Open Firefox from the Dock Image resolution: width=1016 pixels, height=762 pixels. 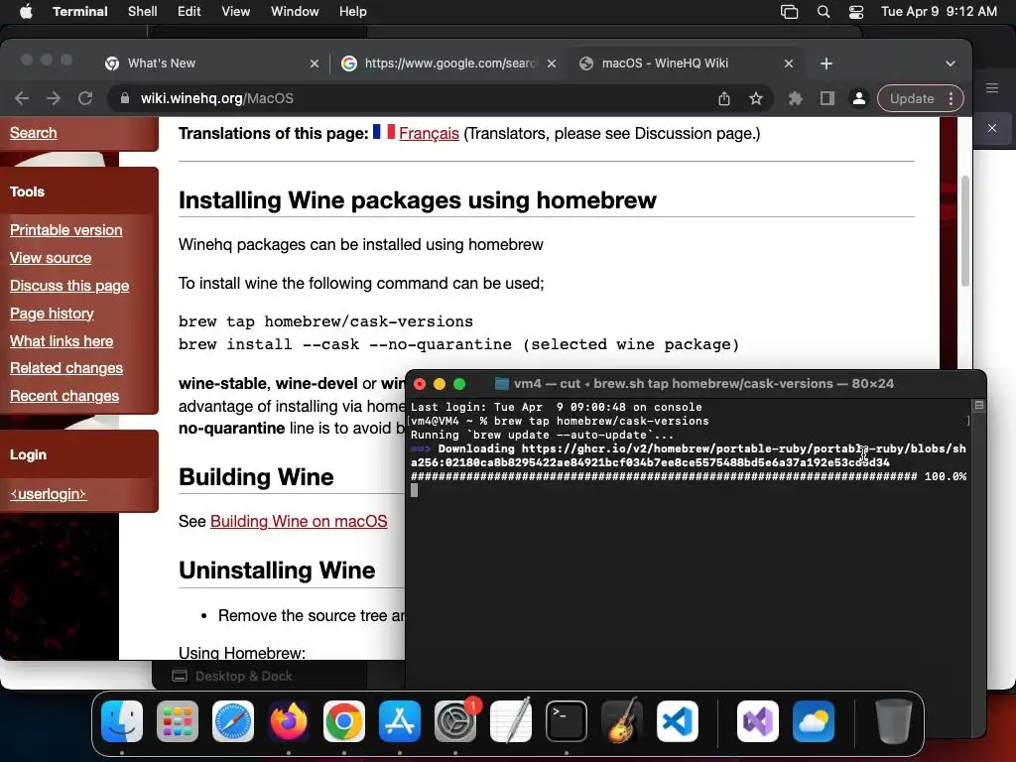point(289,721)
